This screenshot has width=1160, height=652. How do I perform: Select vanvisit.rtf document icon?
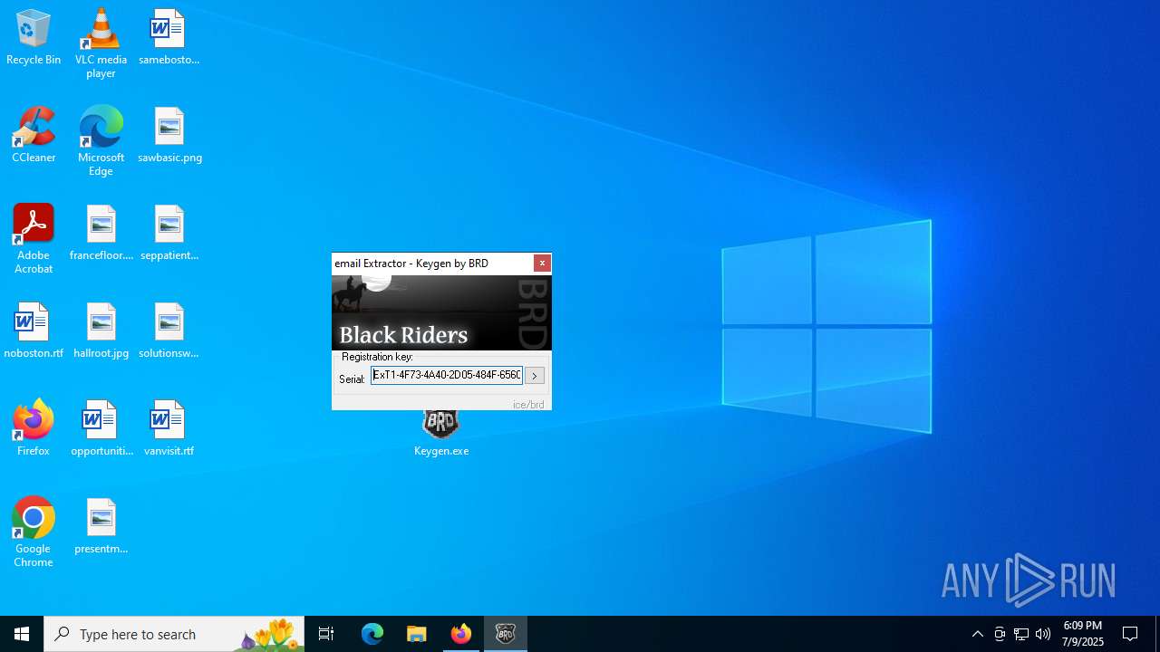[169, 429]
